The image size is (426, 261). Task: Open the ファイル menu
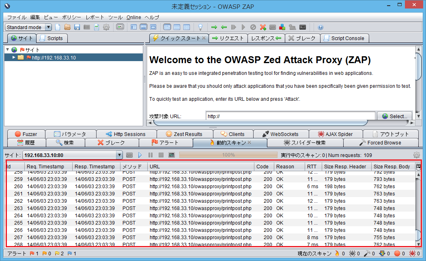click(x=17, y=17)
